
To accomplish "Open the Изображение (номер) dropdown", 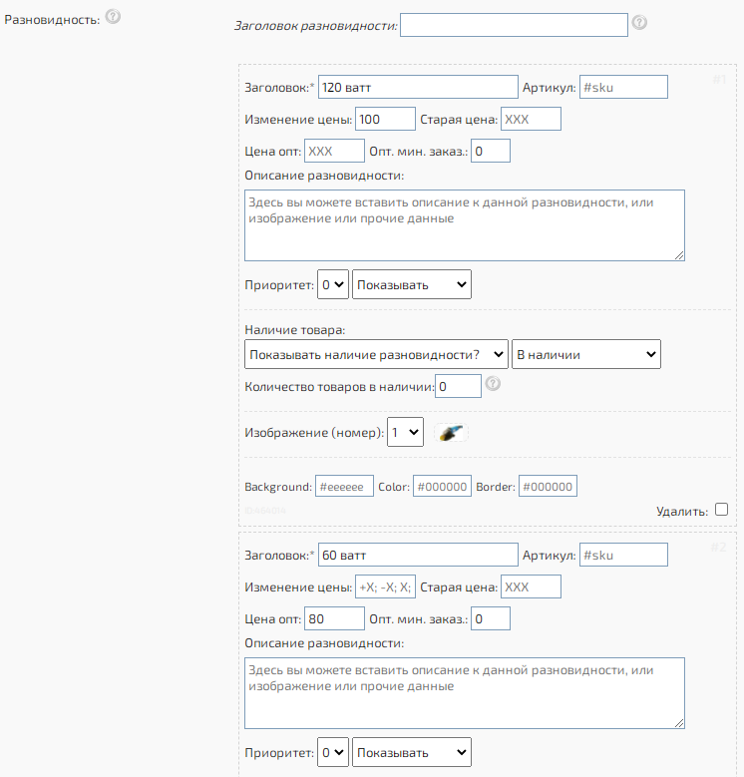I will (406, 433).
